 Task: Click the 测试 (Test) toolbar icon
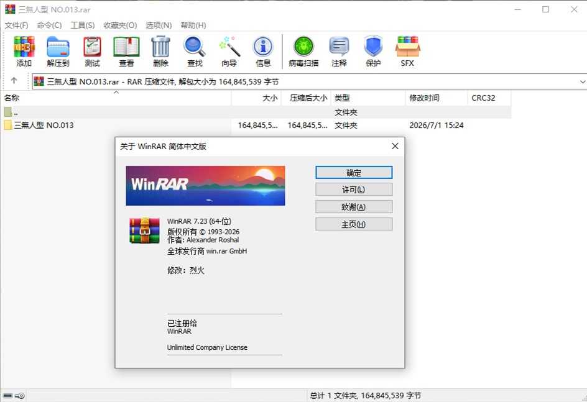pos(92,47)
